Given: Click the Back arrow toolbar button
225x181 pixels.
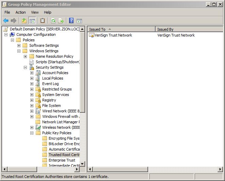Looking at the screenshot, I should coord(6,21).
